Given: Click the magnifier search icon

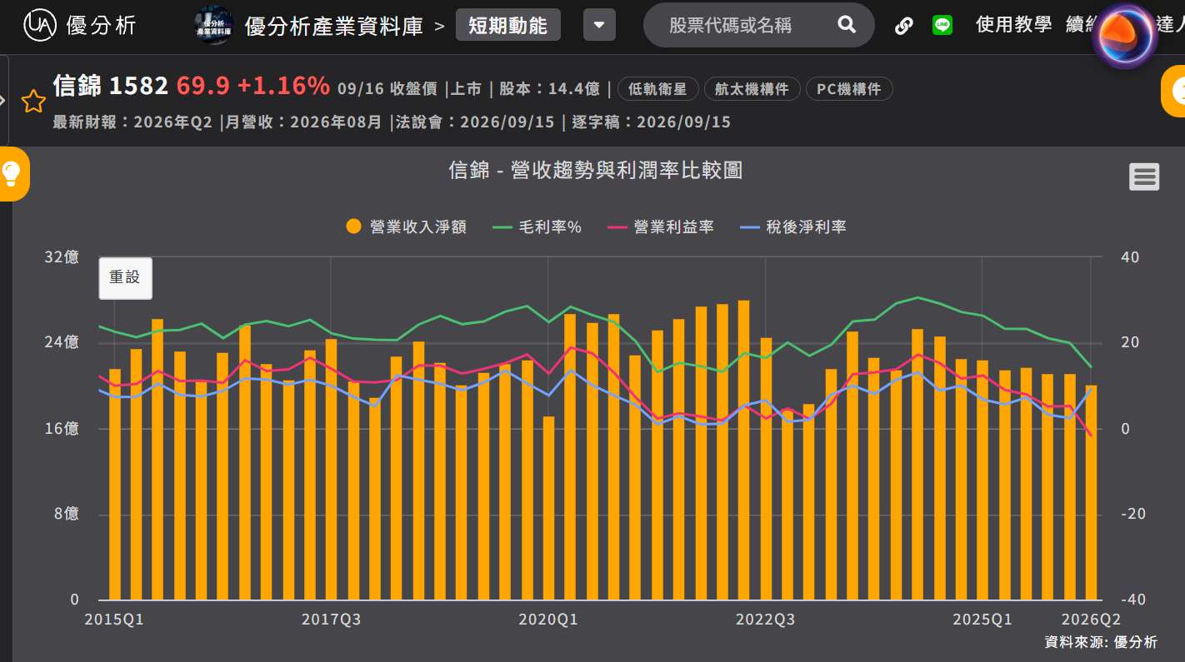Looking at the screenshot, I should [847, 25].
